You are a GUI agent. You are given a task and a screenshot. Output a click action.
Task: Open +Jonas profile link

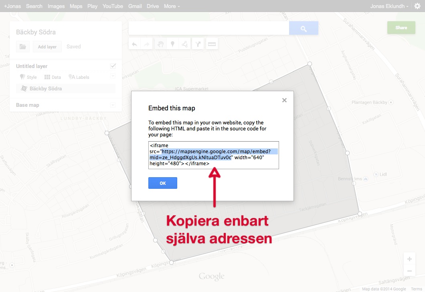click(x=12, y=6)
